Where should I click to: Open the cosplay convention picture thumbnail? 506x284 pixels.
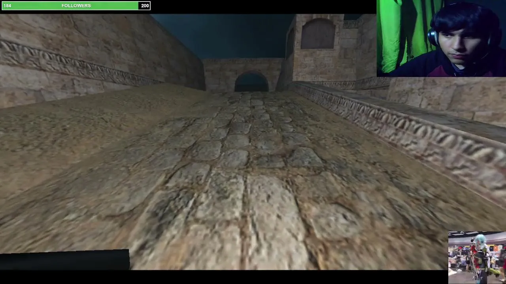pyautogui.click(x=477, y=257)
